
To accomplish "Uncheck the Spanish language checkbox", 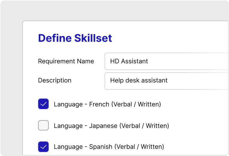I will pos(43,147).
